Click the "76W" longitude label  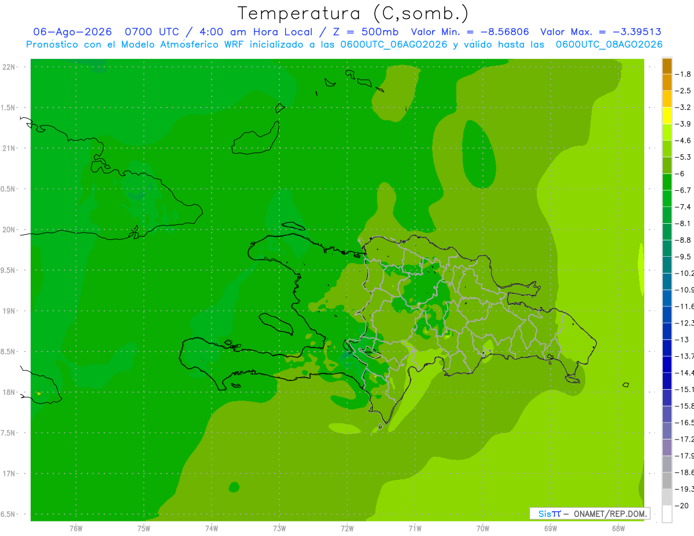pos(76,528)
